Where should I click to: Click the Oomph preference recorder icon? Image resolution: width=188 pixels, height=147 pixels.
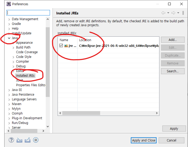tap(36, 140)
